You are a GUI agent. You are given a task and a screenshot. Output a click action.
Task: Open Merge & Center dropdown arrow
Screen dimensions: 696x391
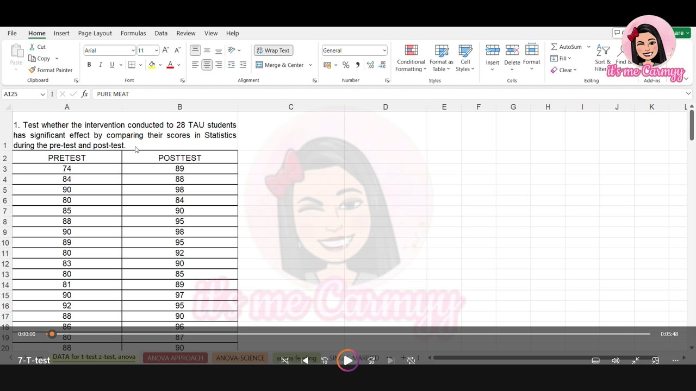310,65
